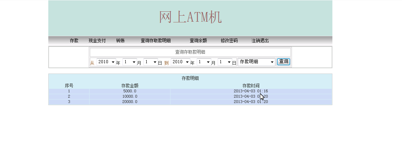Open the end day dropdown next to 存款明细 selector
402x157 pixels.
pos(225,62)
